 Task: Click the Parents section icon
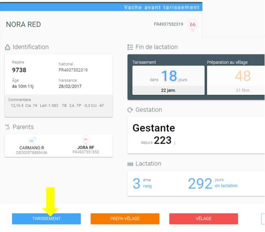coord(7,127)
